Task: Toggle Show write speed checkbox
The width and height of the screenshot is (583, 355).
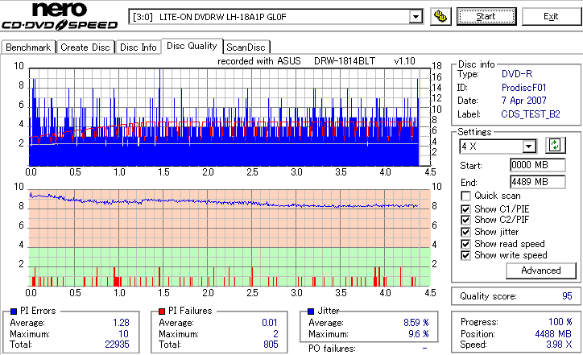Action: (465, 256)
